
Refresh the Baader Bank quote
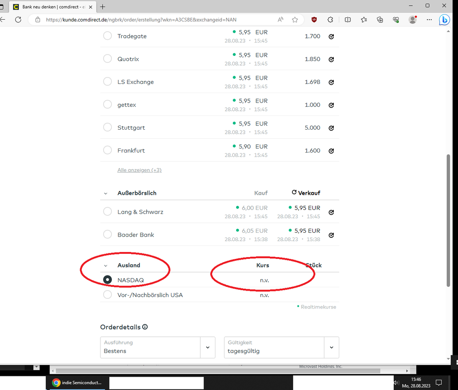click(x=331, y=235)
